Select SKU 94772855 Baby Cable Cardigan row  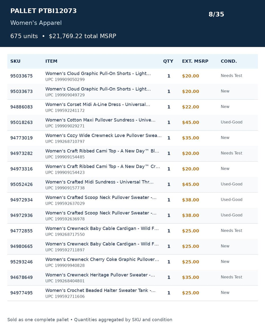[x=132, y=231]
